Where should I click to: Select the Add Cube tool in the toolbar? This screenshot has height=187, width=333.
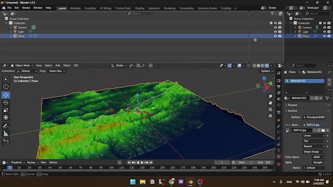tap(6, 142)
